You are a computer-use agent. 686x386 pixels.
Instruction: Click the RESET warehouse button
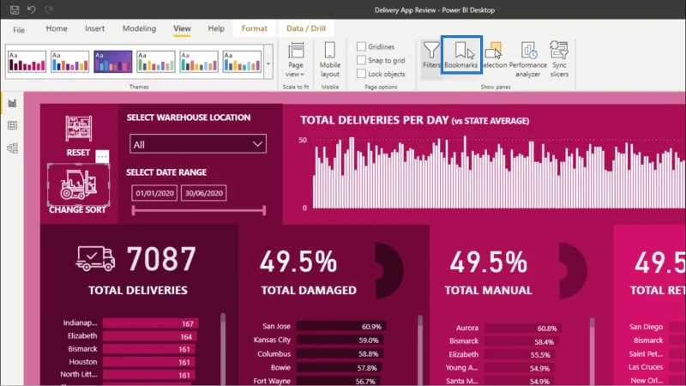tap(78, 136)
